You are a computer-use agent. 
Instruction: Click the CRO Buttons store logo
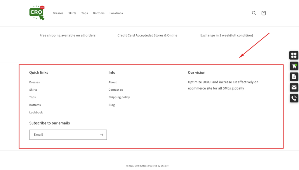point(37,13)
